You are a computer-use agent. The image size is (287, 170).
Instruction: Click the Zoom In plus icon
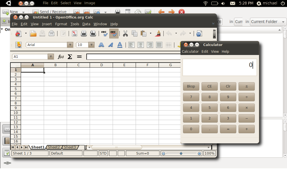click(199, 153)
